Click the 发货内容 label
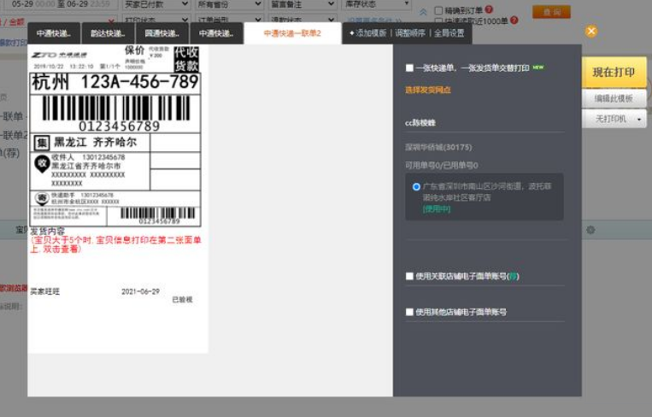Viewport: 652px width, 417px height. click(47, 232)
